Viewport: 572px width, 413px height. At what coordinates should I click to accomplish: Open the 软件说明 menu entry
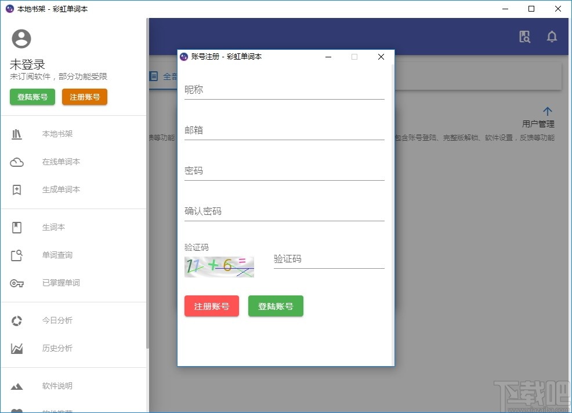tap(57, 386)
